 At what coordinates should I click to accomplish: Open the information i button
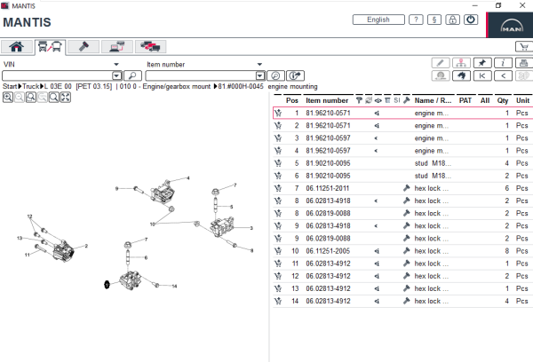pyautogui.click(x=503, y=63)
